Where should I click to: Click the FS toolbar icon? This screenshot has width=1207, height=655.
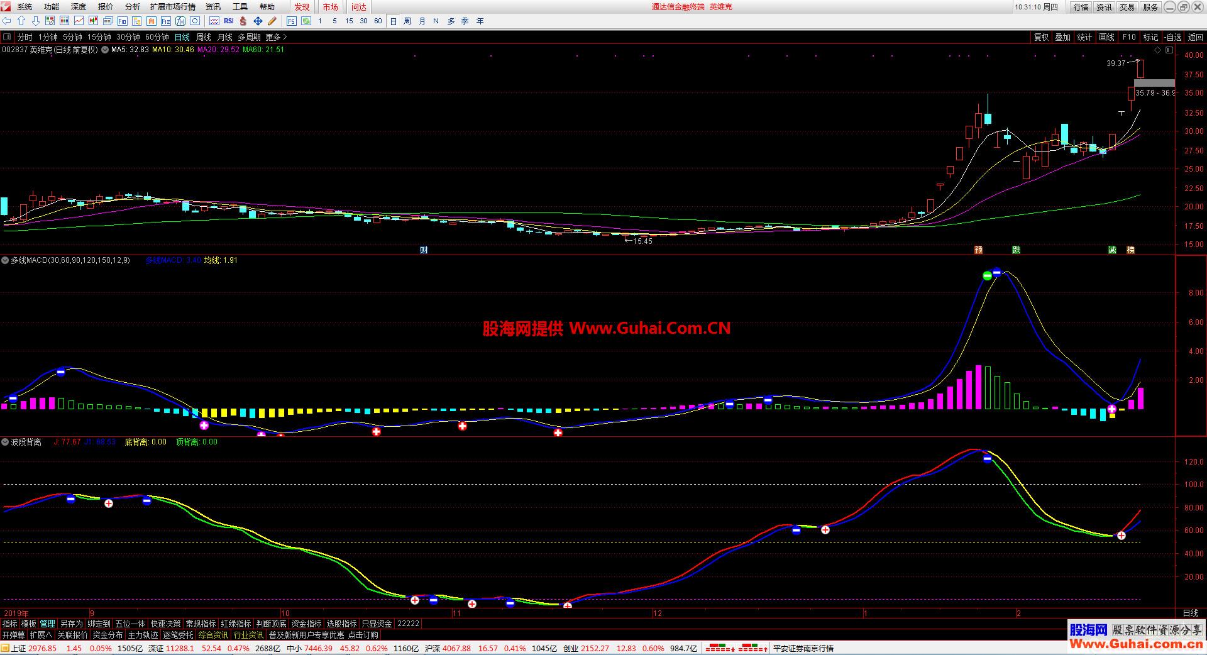pos(292,21)
